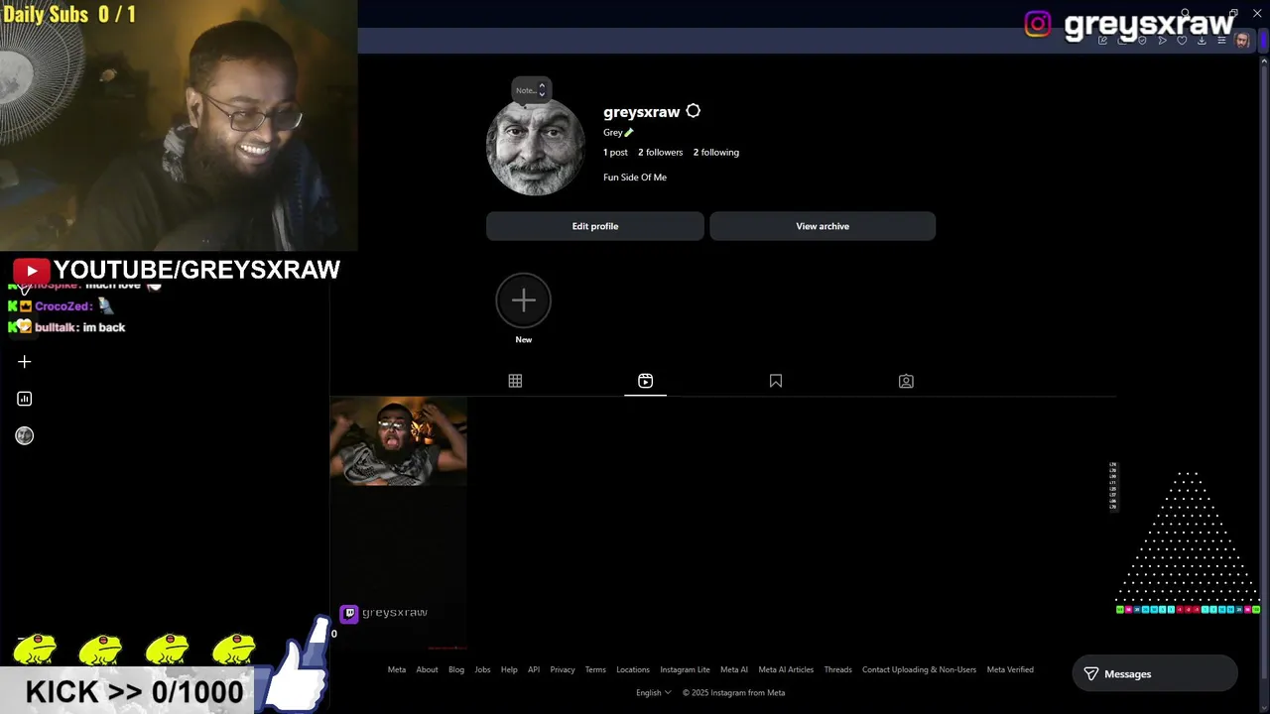1270x714 pixels.
Task: Click the CrocoZed chat username
Action: [x=63, y=306]
